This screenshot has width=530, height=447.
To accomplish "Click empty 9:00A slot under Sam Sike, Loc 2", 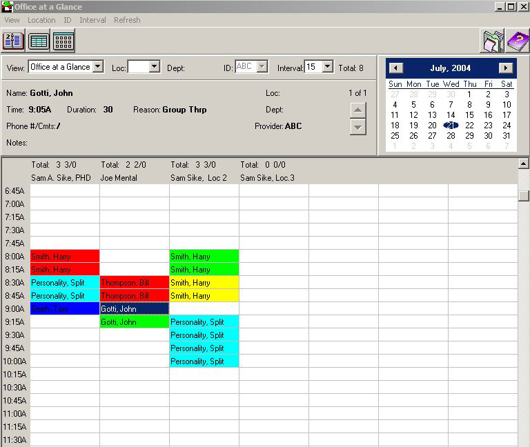I will (204, 309).
